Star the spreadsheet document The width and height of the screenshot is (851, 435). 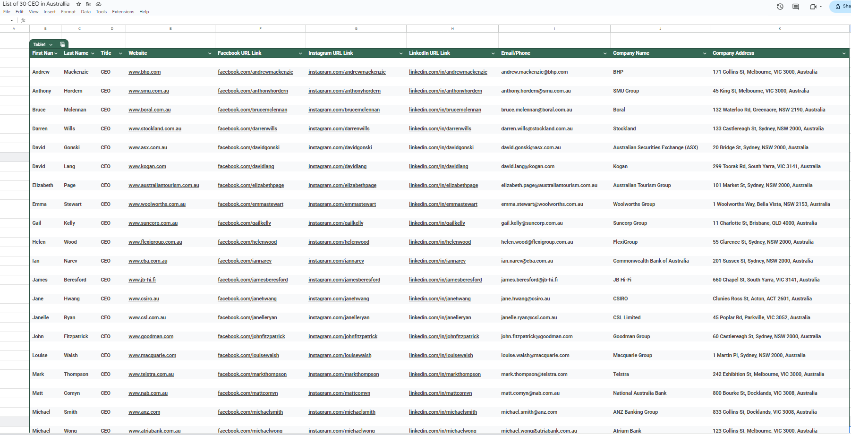pyautogui.click(x=79, y=4)
